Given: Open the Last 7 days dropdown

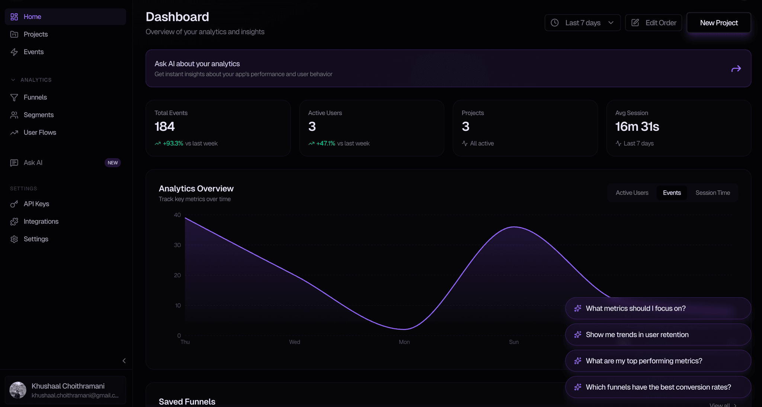Looking at the screenshot, I should pos(582,22).
